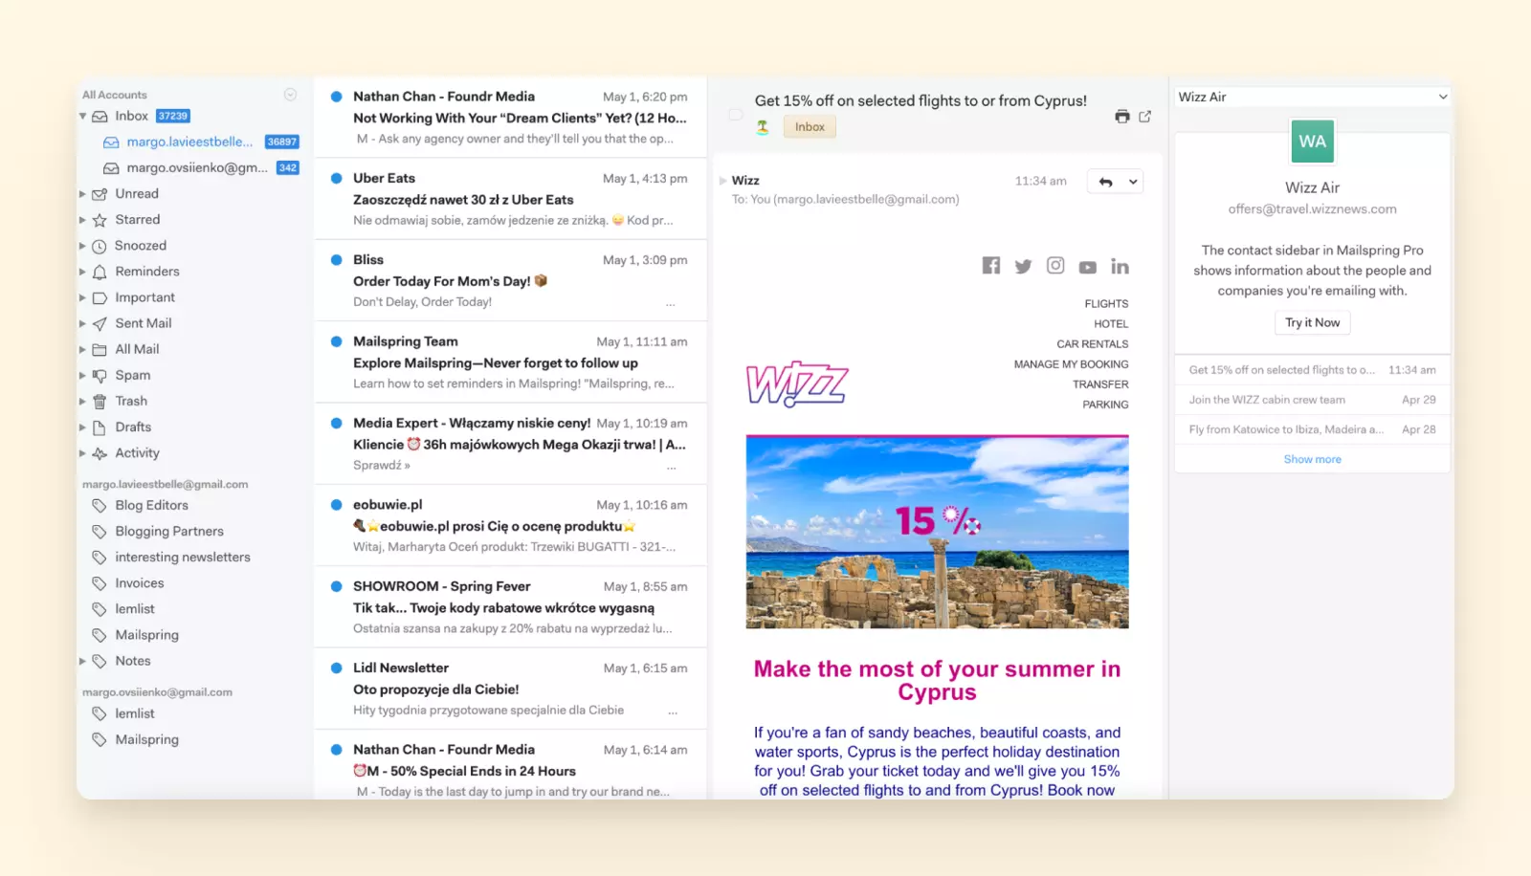This screenshot has height=876, width=1531.
Task: Click the Try it Now button
Action: pyautogui.click(x=1313, y=323)
